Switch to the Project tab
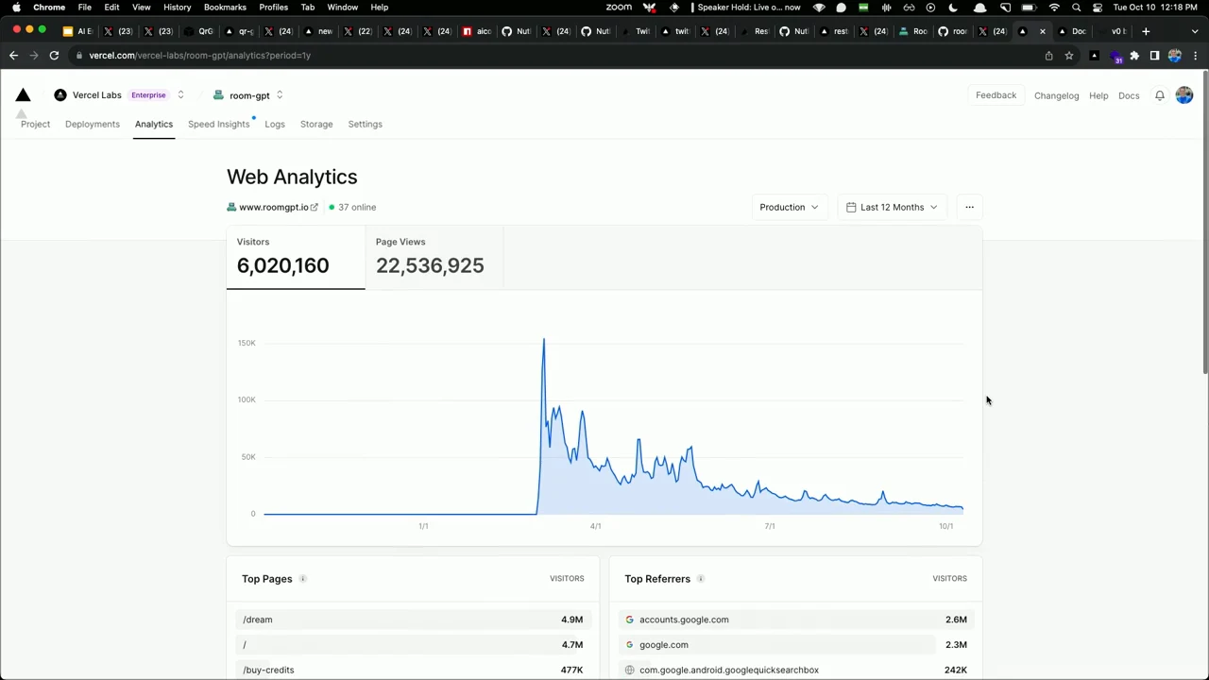 [35, 124]
